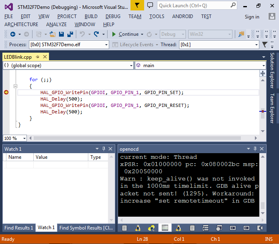Open Watch 1 window position menu arrow
Viewport: 279px width, 244px height.
(x=97, y=149)
